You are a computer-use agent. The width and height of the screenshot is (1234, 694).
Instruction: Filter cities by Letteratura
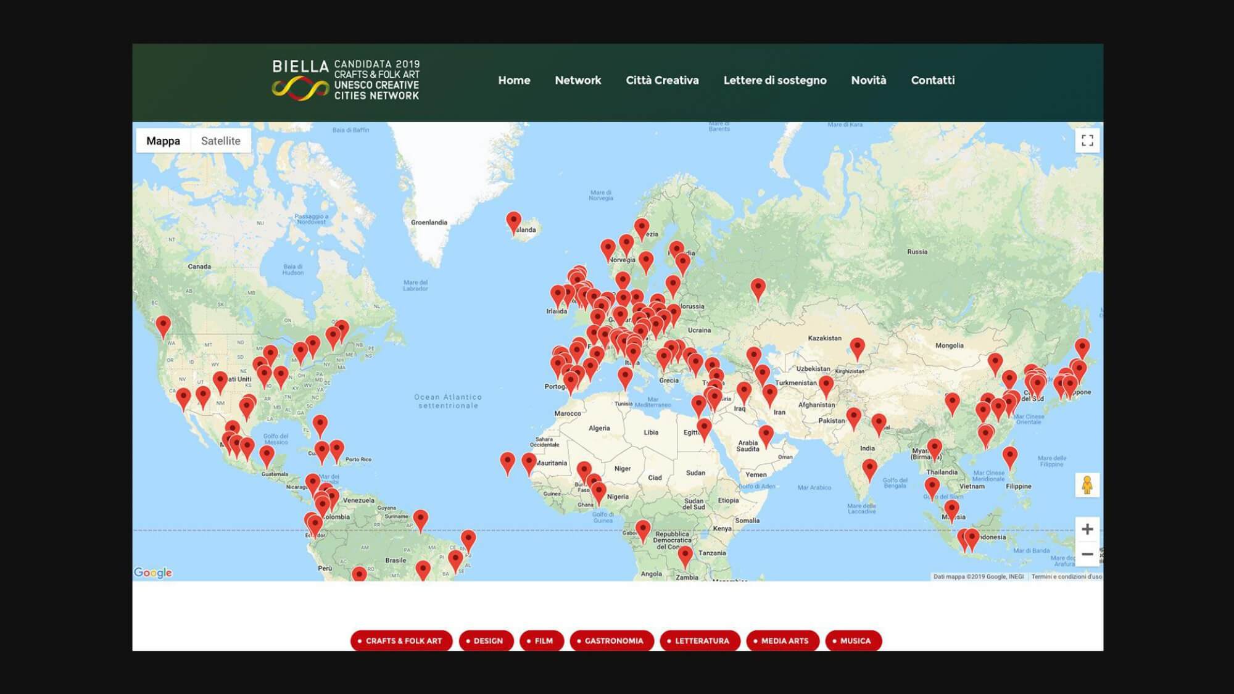pyautogui.click(x=700, y=641)
